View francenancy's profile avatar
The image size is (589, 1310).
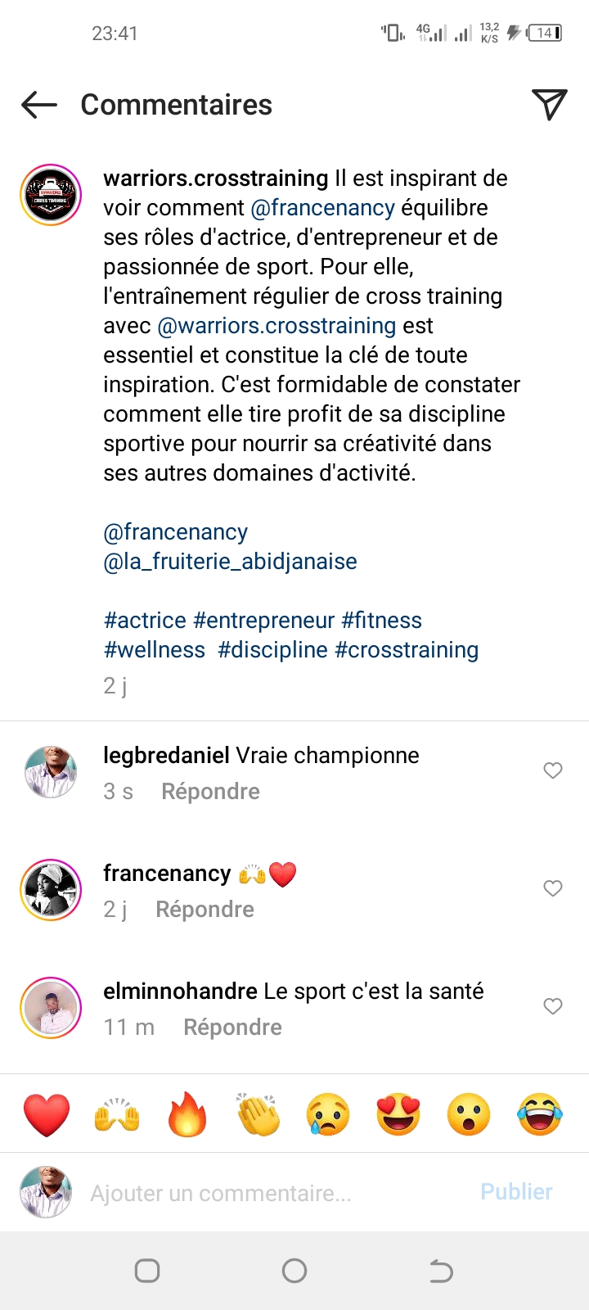click(51, 890)
